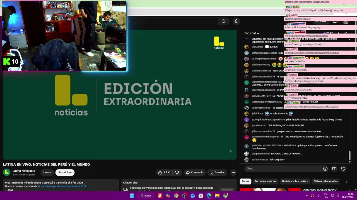Open Google Chrome from the taskbar
This screenshot has width=357, height=200.
176,196
